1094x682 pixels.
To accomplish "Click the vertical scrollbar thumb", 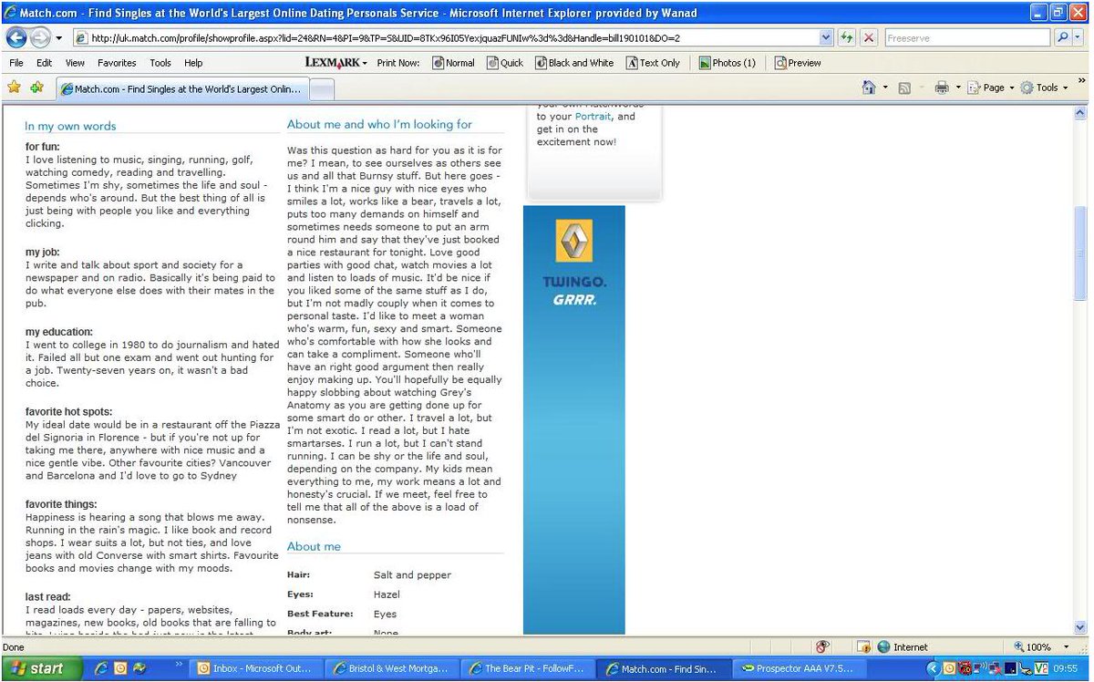I will tap(1081, 253).
